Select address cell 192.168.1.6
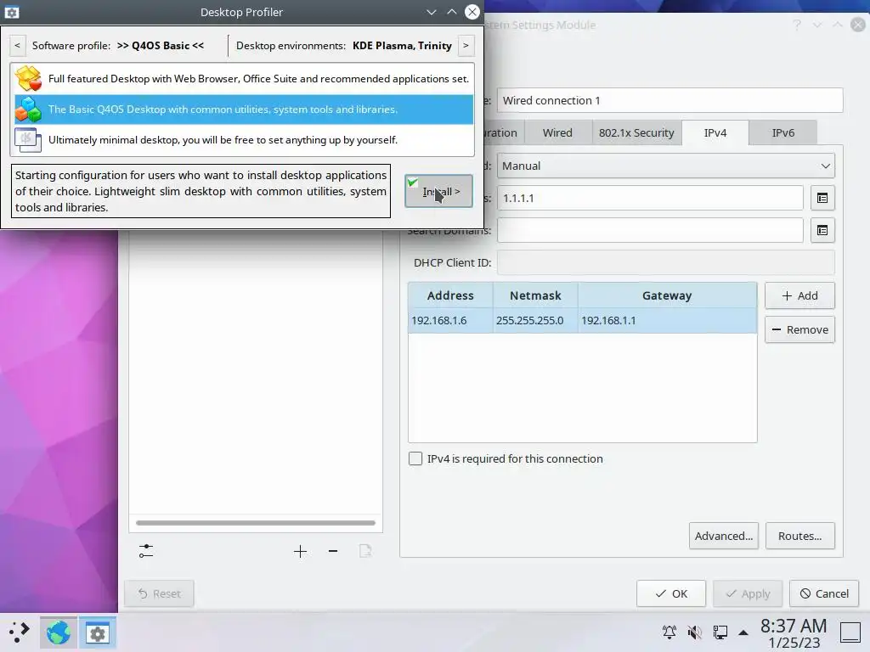Screen dimensions: 870x652 pyautogui.click(x=450, y=320)
